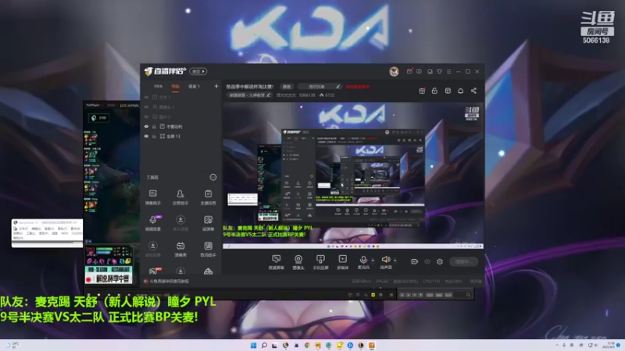
Task: Click the circle more button next to 工具箱
Action: (213, 177)
